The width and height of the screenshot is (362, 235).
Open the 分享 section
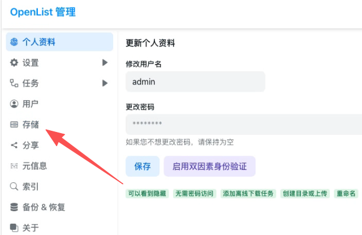(59, 145)
